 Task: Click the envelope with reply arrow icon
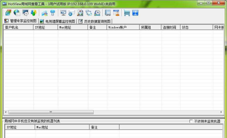tap(72, 13)
